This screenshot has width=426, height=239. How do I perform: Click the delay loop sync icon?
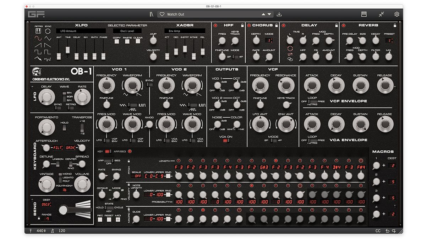point(290,49)
